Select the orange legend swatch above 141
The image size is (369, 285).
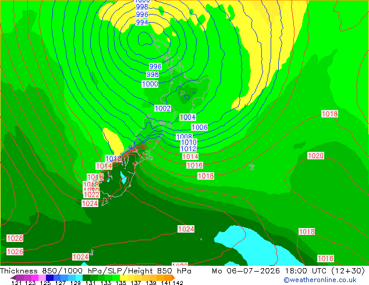click(x=168, y=277)
